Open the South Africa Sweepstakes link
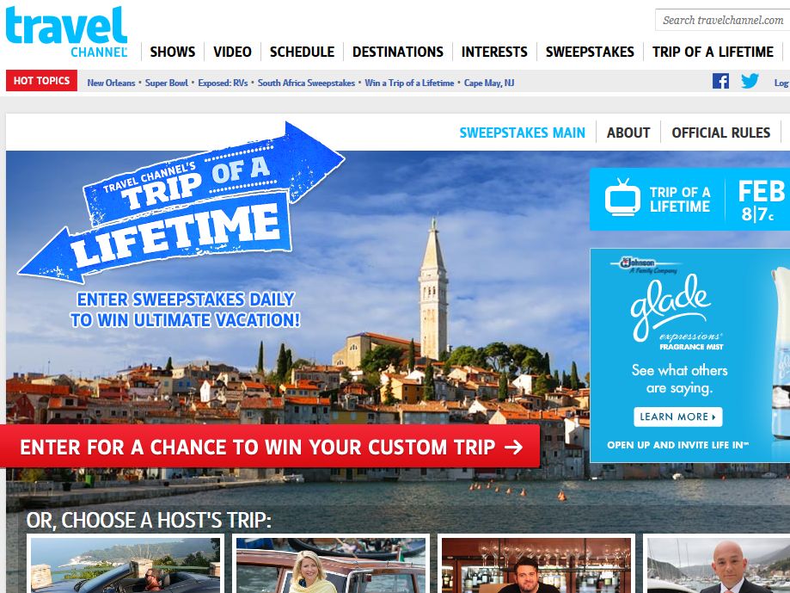Image resolution: width=790 pixels, height=593 pixels. click(x=306, y=83)
